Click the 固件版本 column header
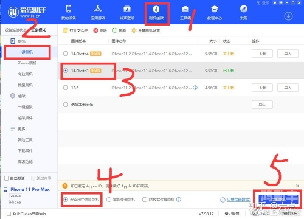Viewport: 304px width, 219px height. coord(78,41)
